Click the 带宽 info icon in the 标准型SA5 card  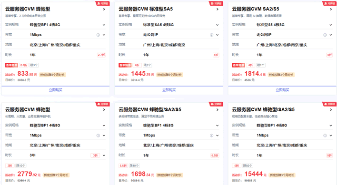[211, 35]
